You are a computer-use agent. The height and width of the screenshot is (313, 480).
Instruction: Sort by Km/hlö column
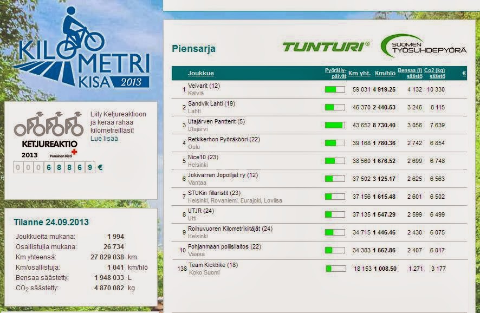385,74
